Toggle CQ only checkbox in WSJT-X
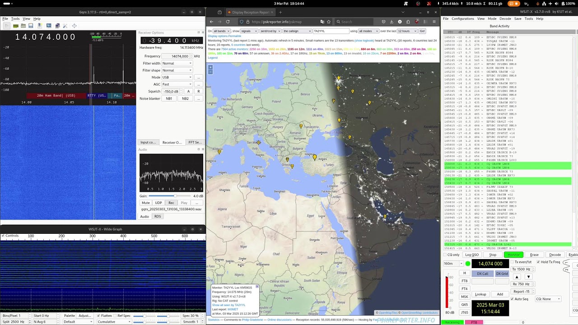This screenshot has width=578, height=325. pos(445,255)
